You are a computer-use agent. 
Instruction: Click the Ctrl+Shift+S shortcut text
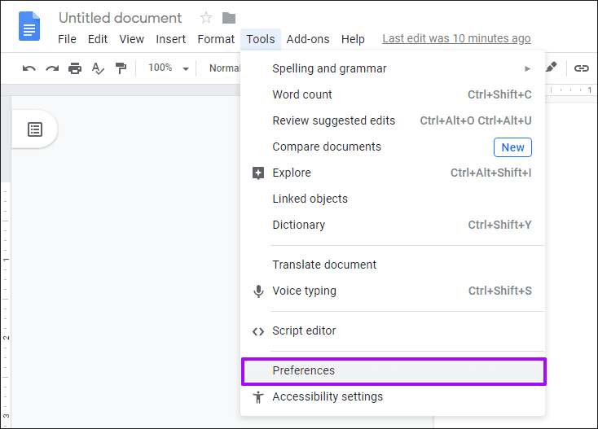[x=500, y=291]
